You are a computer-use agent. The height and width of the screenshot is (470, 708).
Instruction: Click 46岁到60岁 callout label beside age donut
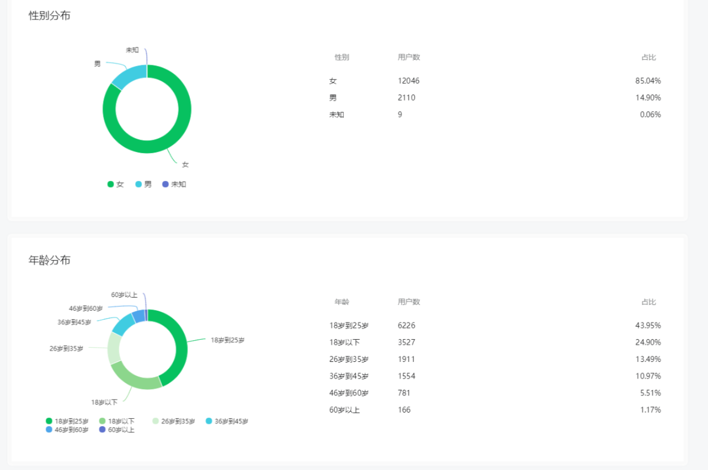pyautogui.click(x=86, y=309)
